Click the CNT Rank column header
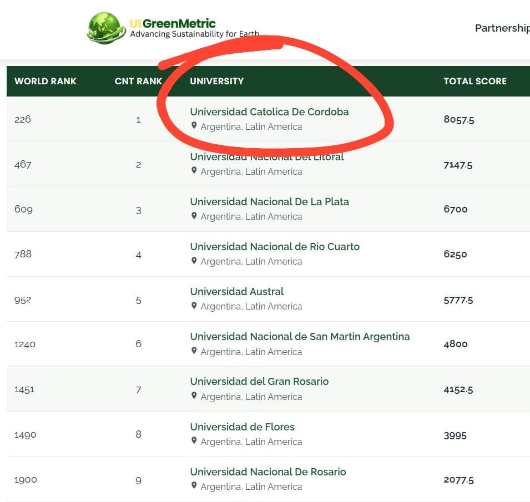The image size is (530, 502). [x=138, y=81]
